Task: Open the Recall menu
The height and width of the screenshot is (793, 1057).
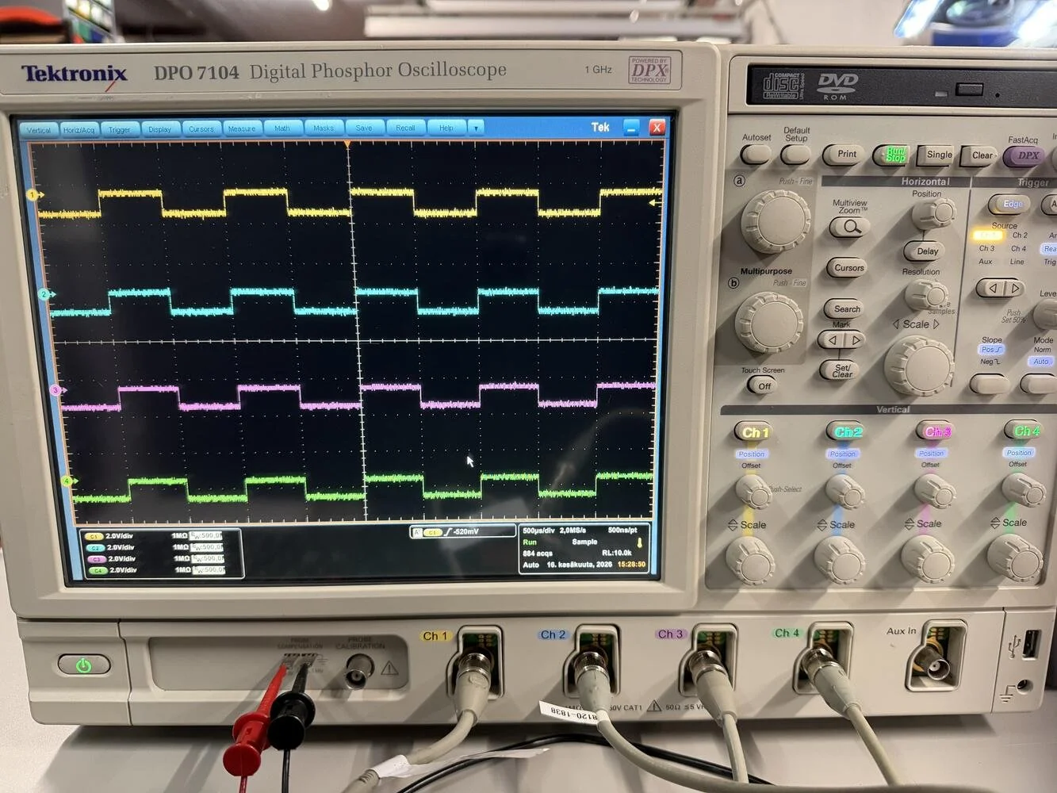Action: [405, 128]
